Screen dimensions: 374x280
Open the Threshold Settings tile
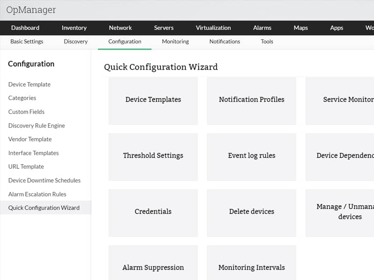tap(153, 156)
